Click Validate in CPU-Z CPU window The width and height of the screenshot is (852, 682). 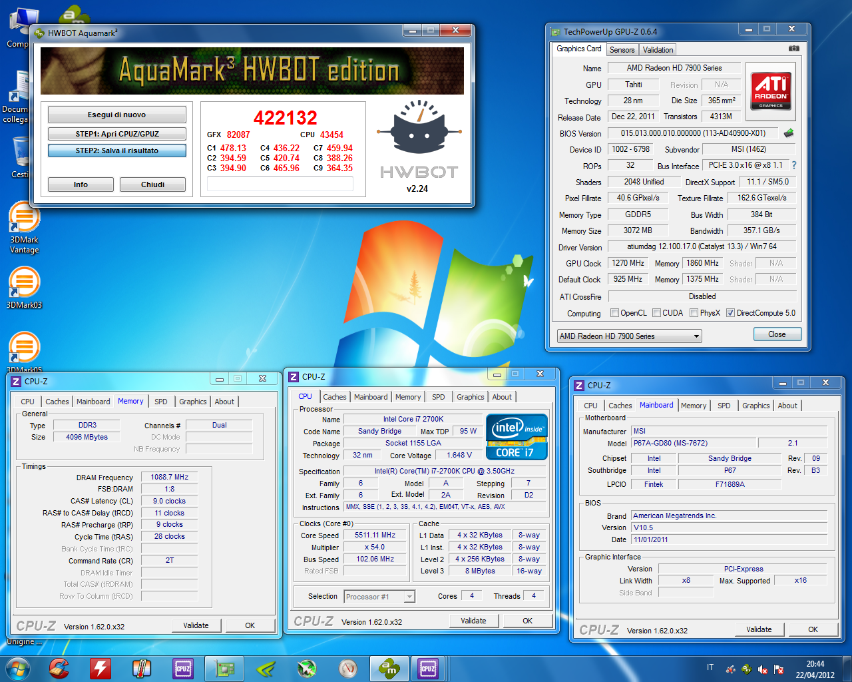pos(473,621)
